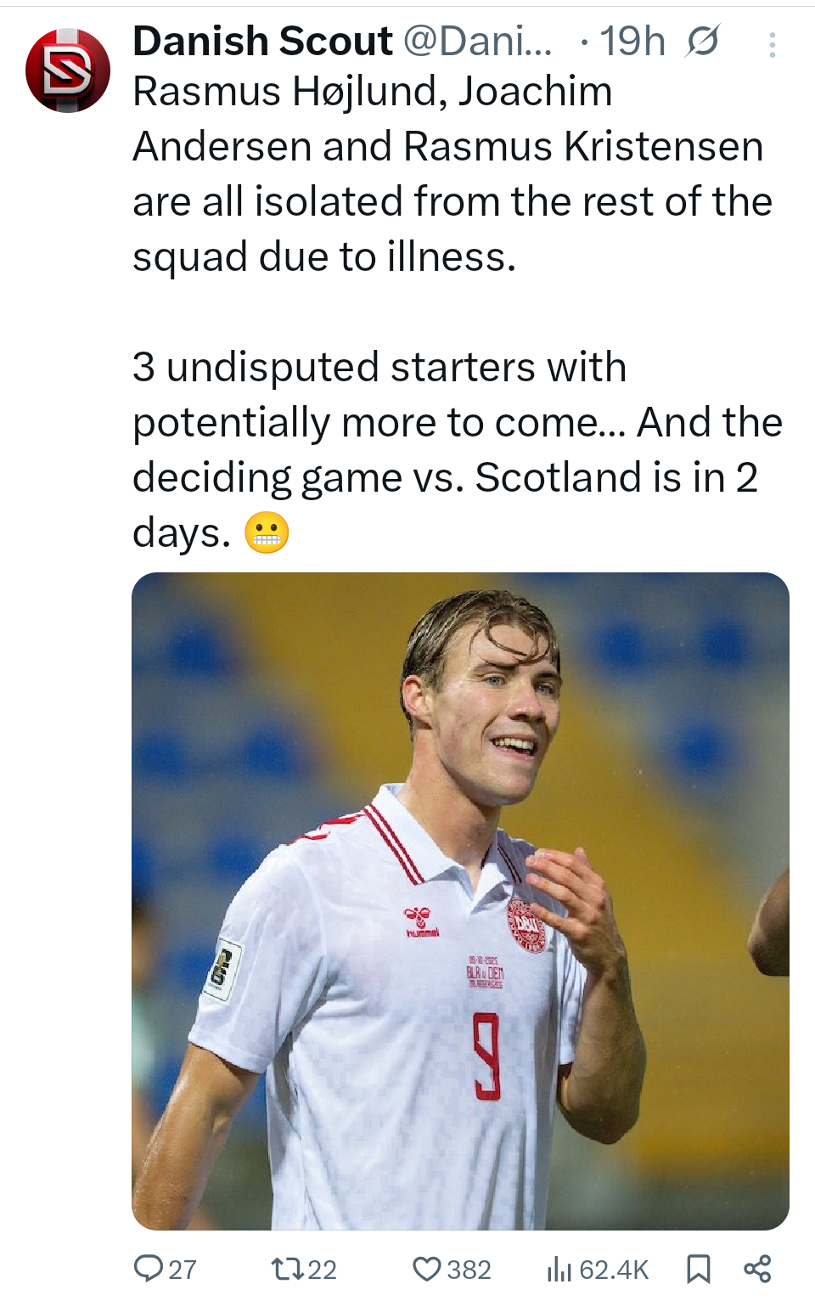Open the player photo in white jersey

click(460, 900)
